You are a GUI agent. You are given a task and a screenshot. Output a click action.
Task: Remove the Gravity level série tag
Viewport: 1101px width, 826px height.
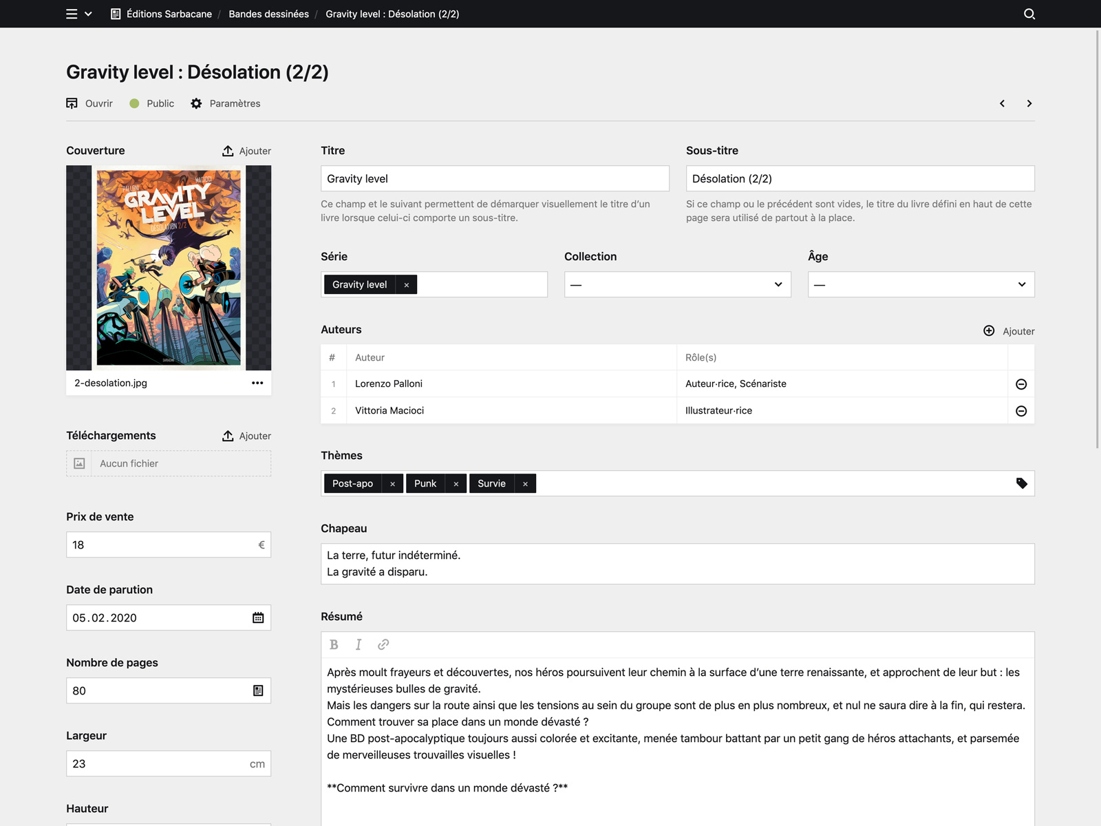(x=406, y=284)
